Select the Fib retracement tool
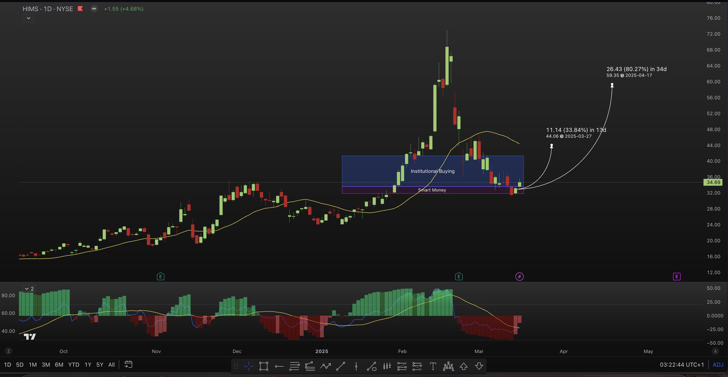The height and width of the screenshot is (377, 728). [294, 366]
